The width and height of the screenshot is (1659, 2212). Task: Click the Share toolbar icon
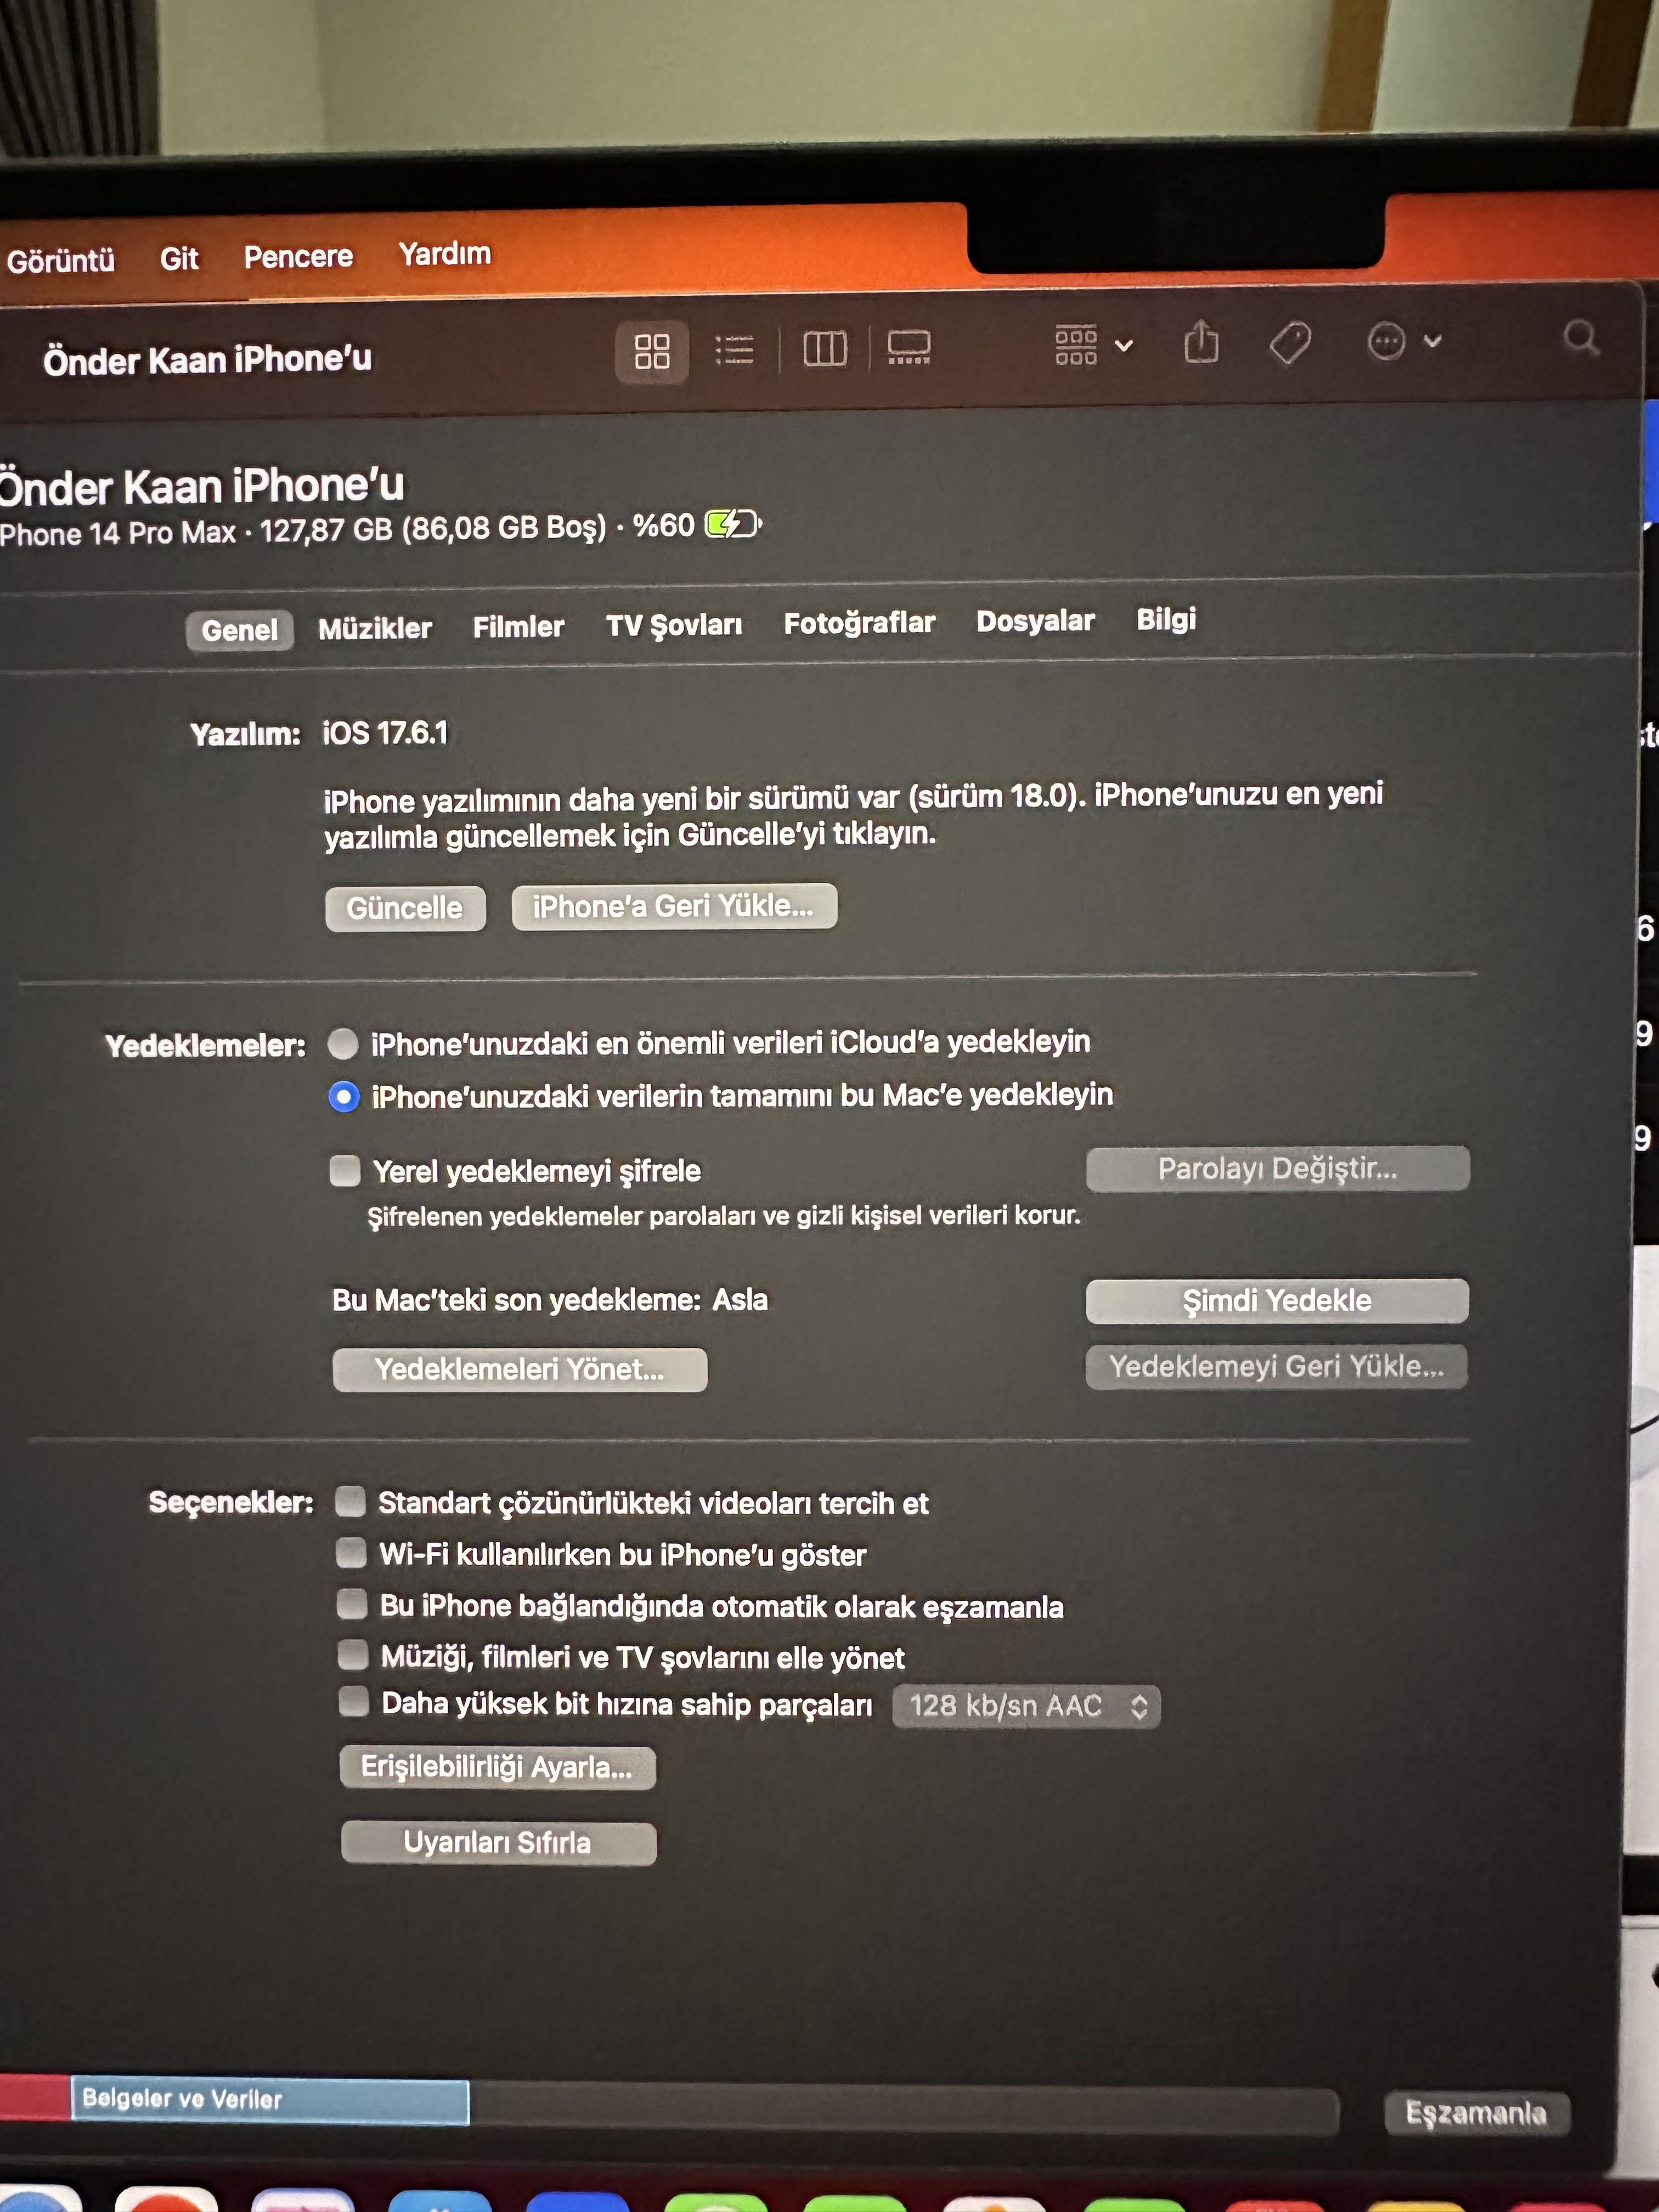click(x=1201, y=342)
